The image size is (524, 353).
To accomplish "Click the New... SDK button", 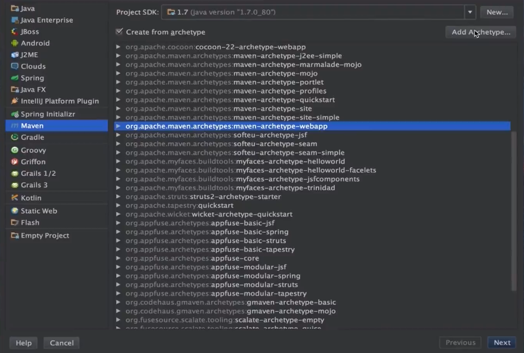I will pyautogui.click(x=497, y=13).
